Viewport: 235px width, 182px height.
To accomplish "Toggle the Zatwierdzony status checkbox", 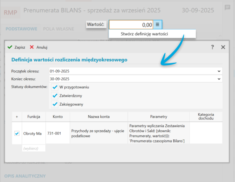I will (x=55, y=96).
